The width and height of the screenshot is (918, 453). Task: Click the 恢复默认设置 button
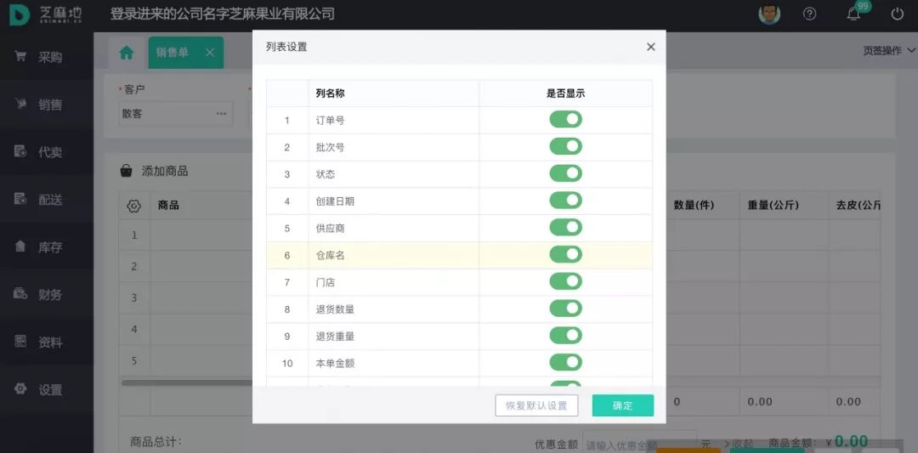536,405
